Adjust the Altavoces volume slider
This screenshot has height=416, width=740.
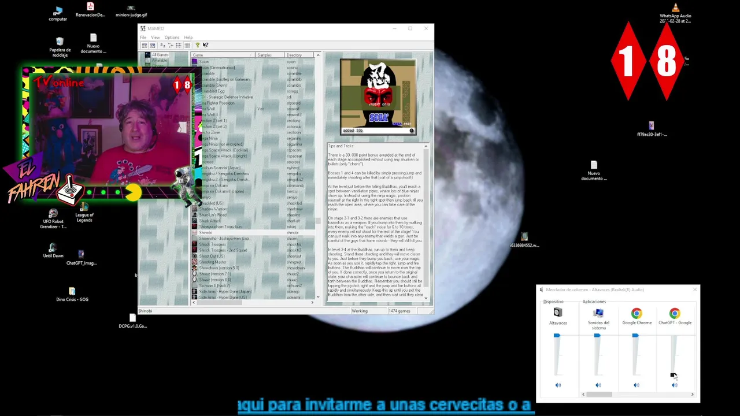(x=557, y=336)
